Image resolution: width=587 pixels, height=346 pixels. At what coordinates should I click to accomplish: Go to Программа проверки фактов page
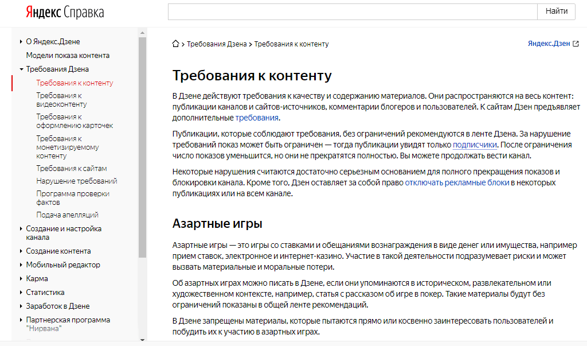click(72, 198)
